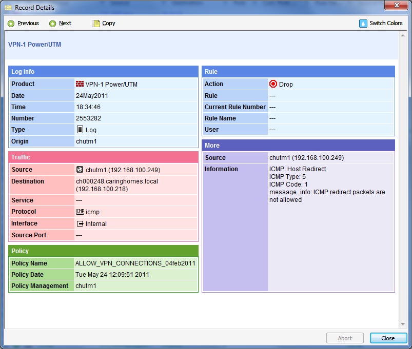Click the ICMP: Host Redirect line
The width and height of the screenshot is (412, 349).
tap(298, 169)
